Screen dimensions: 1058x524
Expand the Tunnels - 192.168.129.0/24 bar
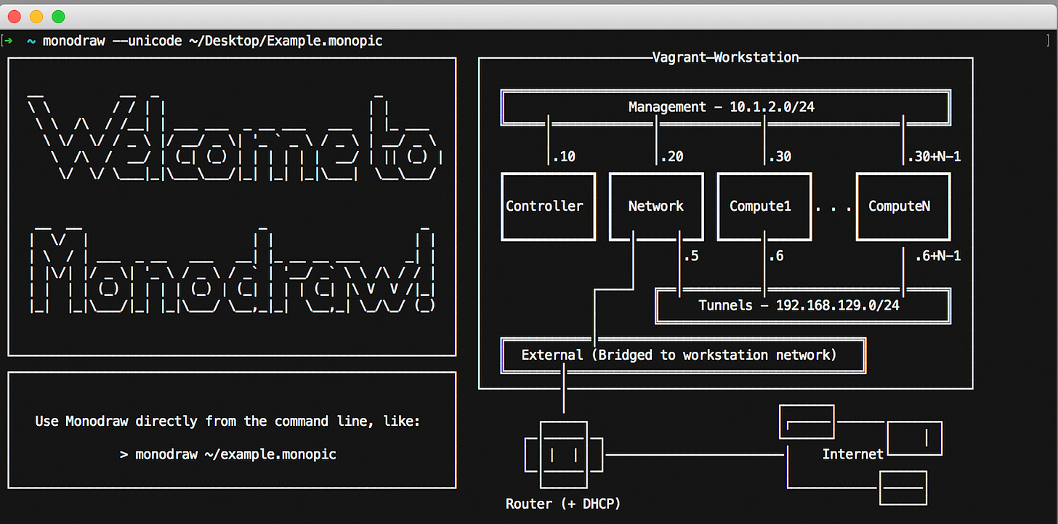[802, 305]
